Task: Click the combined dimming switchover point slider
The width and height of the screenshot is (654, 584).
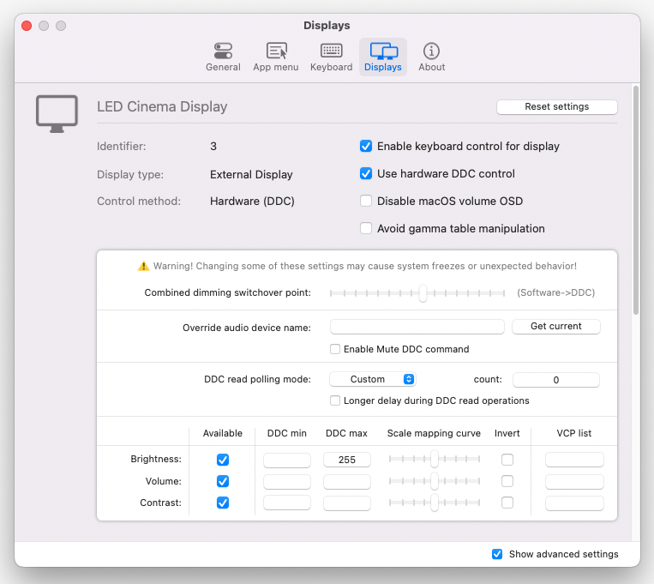Action: (417, 293)
